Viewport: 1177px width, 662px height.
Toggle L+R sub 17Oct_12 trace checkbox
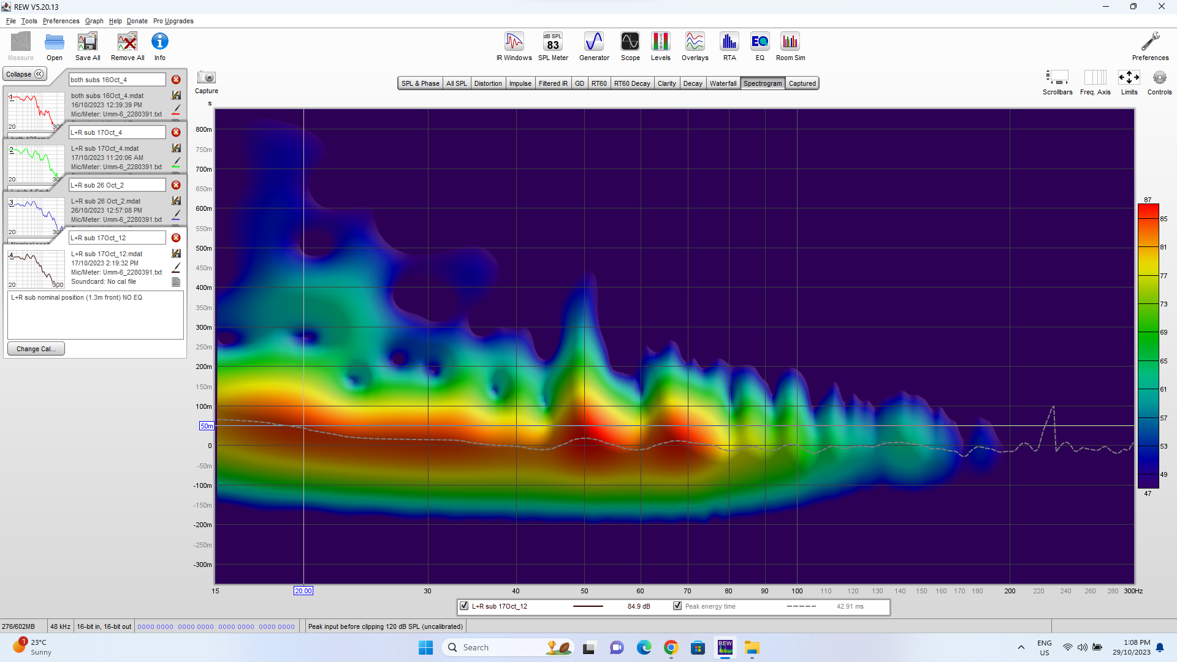464,606
